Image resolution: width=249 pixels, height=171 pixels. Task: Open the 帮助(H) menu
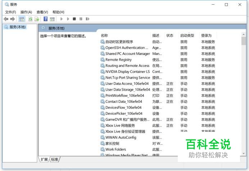[58, 12]
